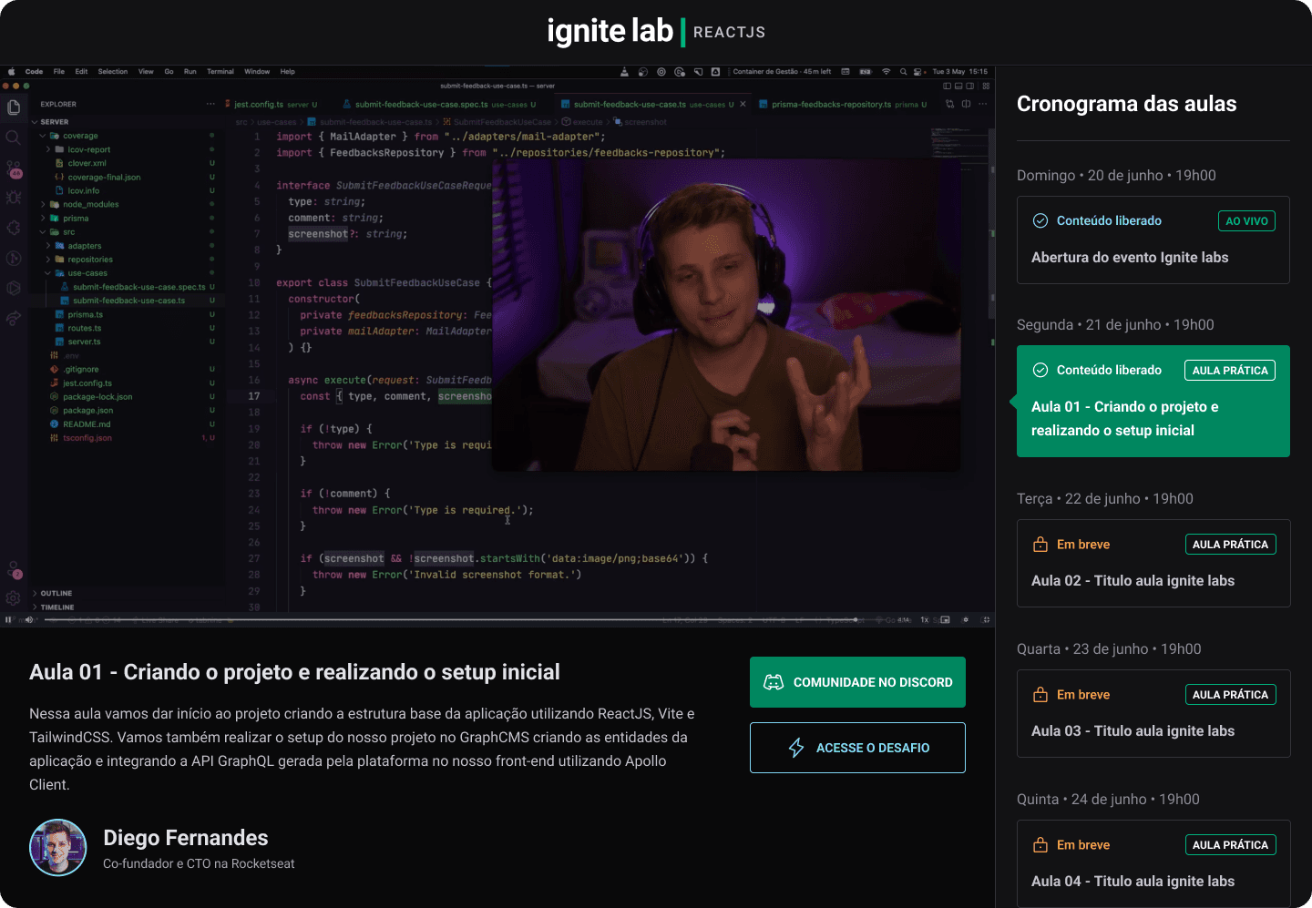
Task: Click the Apple logo in the macOS menu bar
Action: click(12, 71)
